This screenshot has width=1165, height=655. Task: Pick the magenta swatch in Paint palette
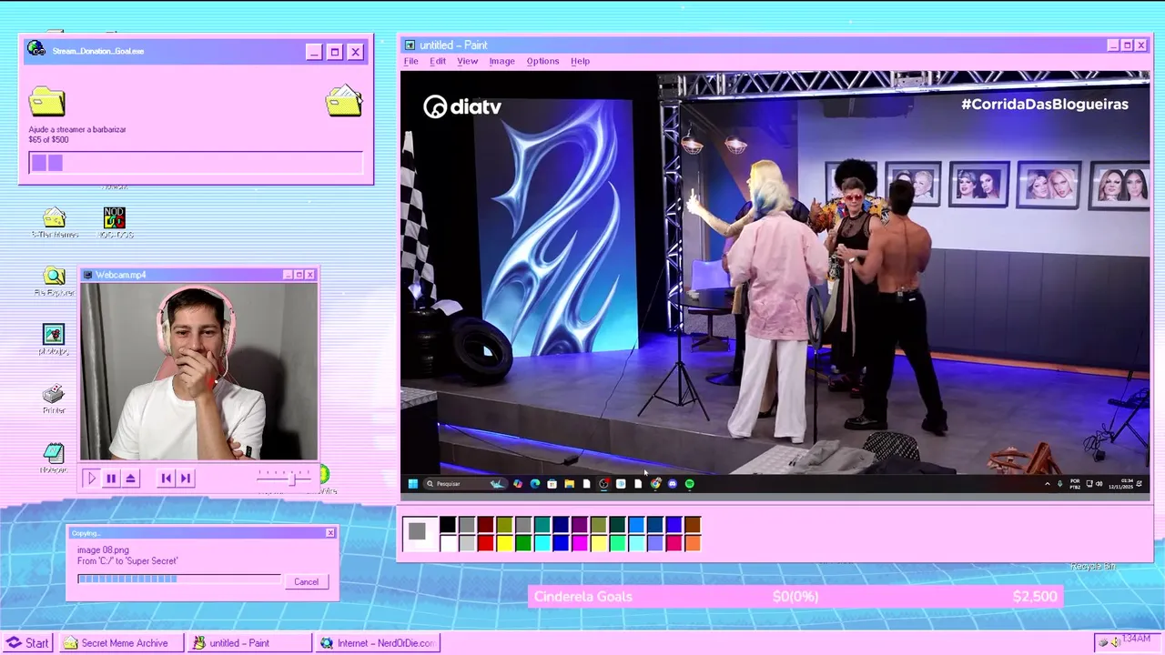[x=580, y=543]
